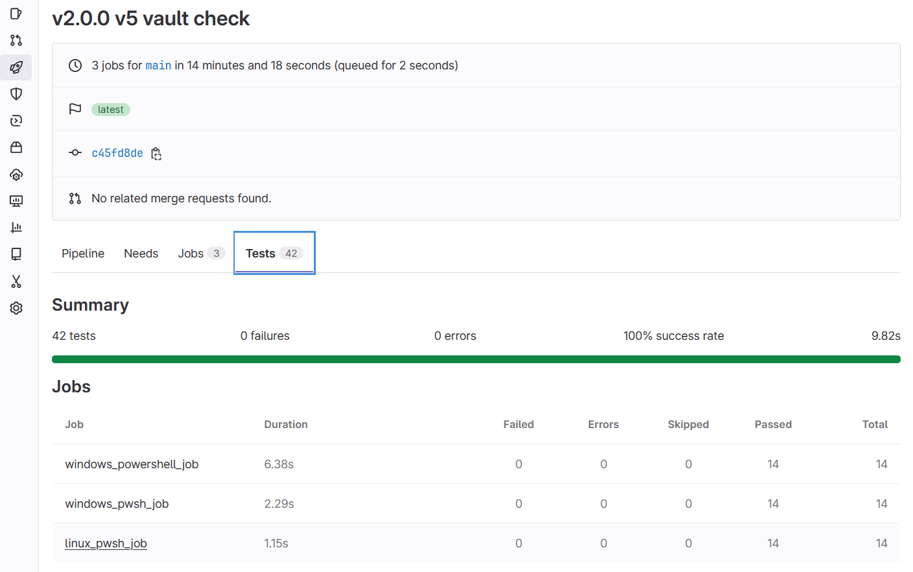This screenshot has height=572, width=913.
Task: Click the 42 tests summary text
Action: click(x=74, y=336)
